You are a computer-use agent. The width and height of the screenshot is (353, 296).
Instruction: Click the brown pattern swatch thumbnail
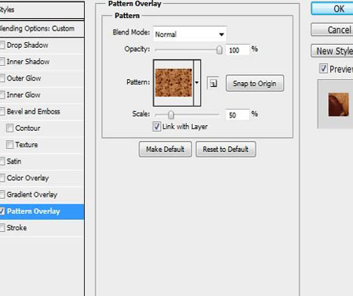(173, 83)
